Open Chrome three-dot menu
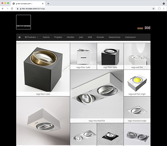Screen dimensions: 167x146 coord(164,9)
